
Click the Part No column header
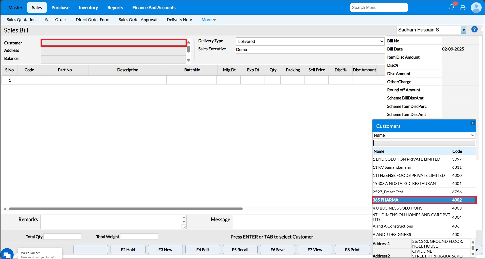pos(65,70)
